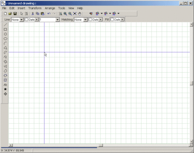This screenshot has height=153, width=194.
Task: Open the Insert menu
Action: point(21,8)
